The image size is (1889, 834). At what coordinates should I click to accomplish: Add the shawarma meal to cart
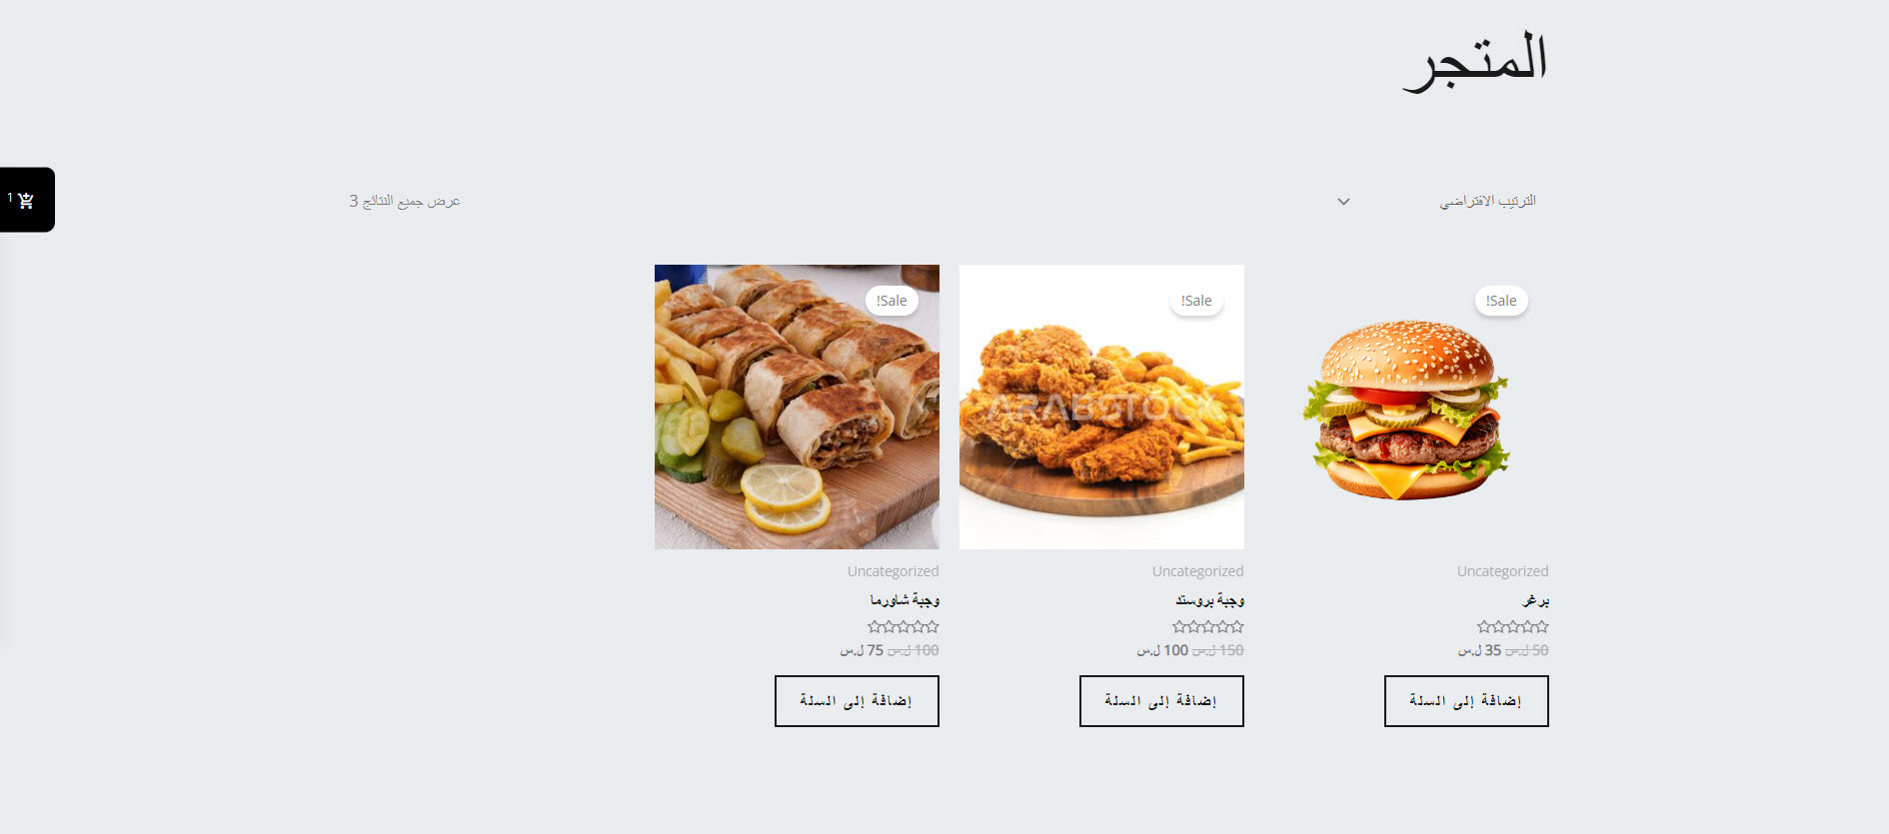point(857,701)
